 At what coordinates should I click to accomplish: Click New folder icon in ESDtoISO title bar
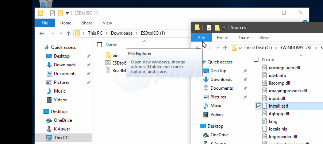pyautogui.click(x=61, y=13)
